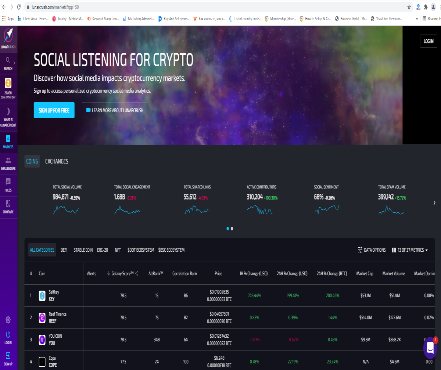Select the Stable Coin category
This screenshot has height=370, width=441.
(83, 250)
